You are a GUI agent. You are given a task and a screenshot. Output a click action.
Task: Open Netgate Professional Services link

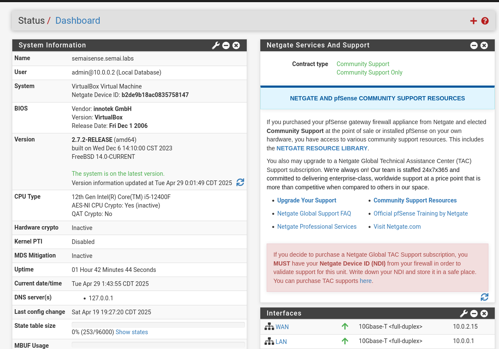tap(317, 227)
